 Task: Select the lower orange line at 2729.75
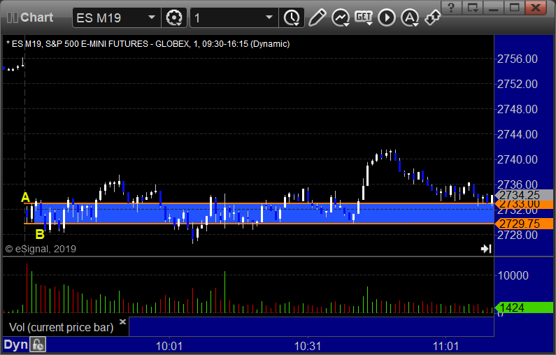click(x=259, y=224)
